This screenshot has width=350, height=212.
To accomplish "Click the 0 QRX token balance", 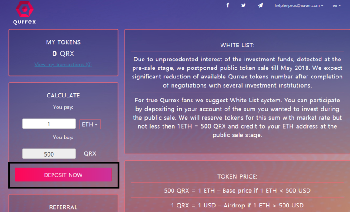I will (x=63, y=54).
